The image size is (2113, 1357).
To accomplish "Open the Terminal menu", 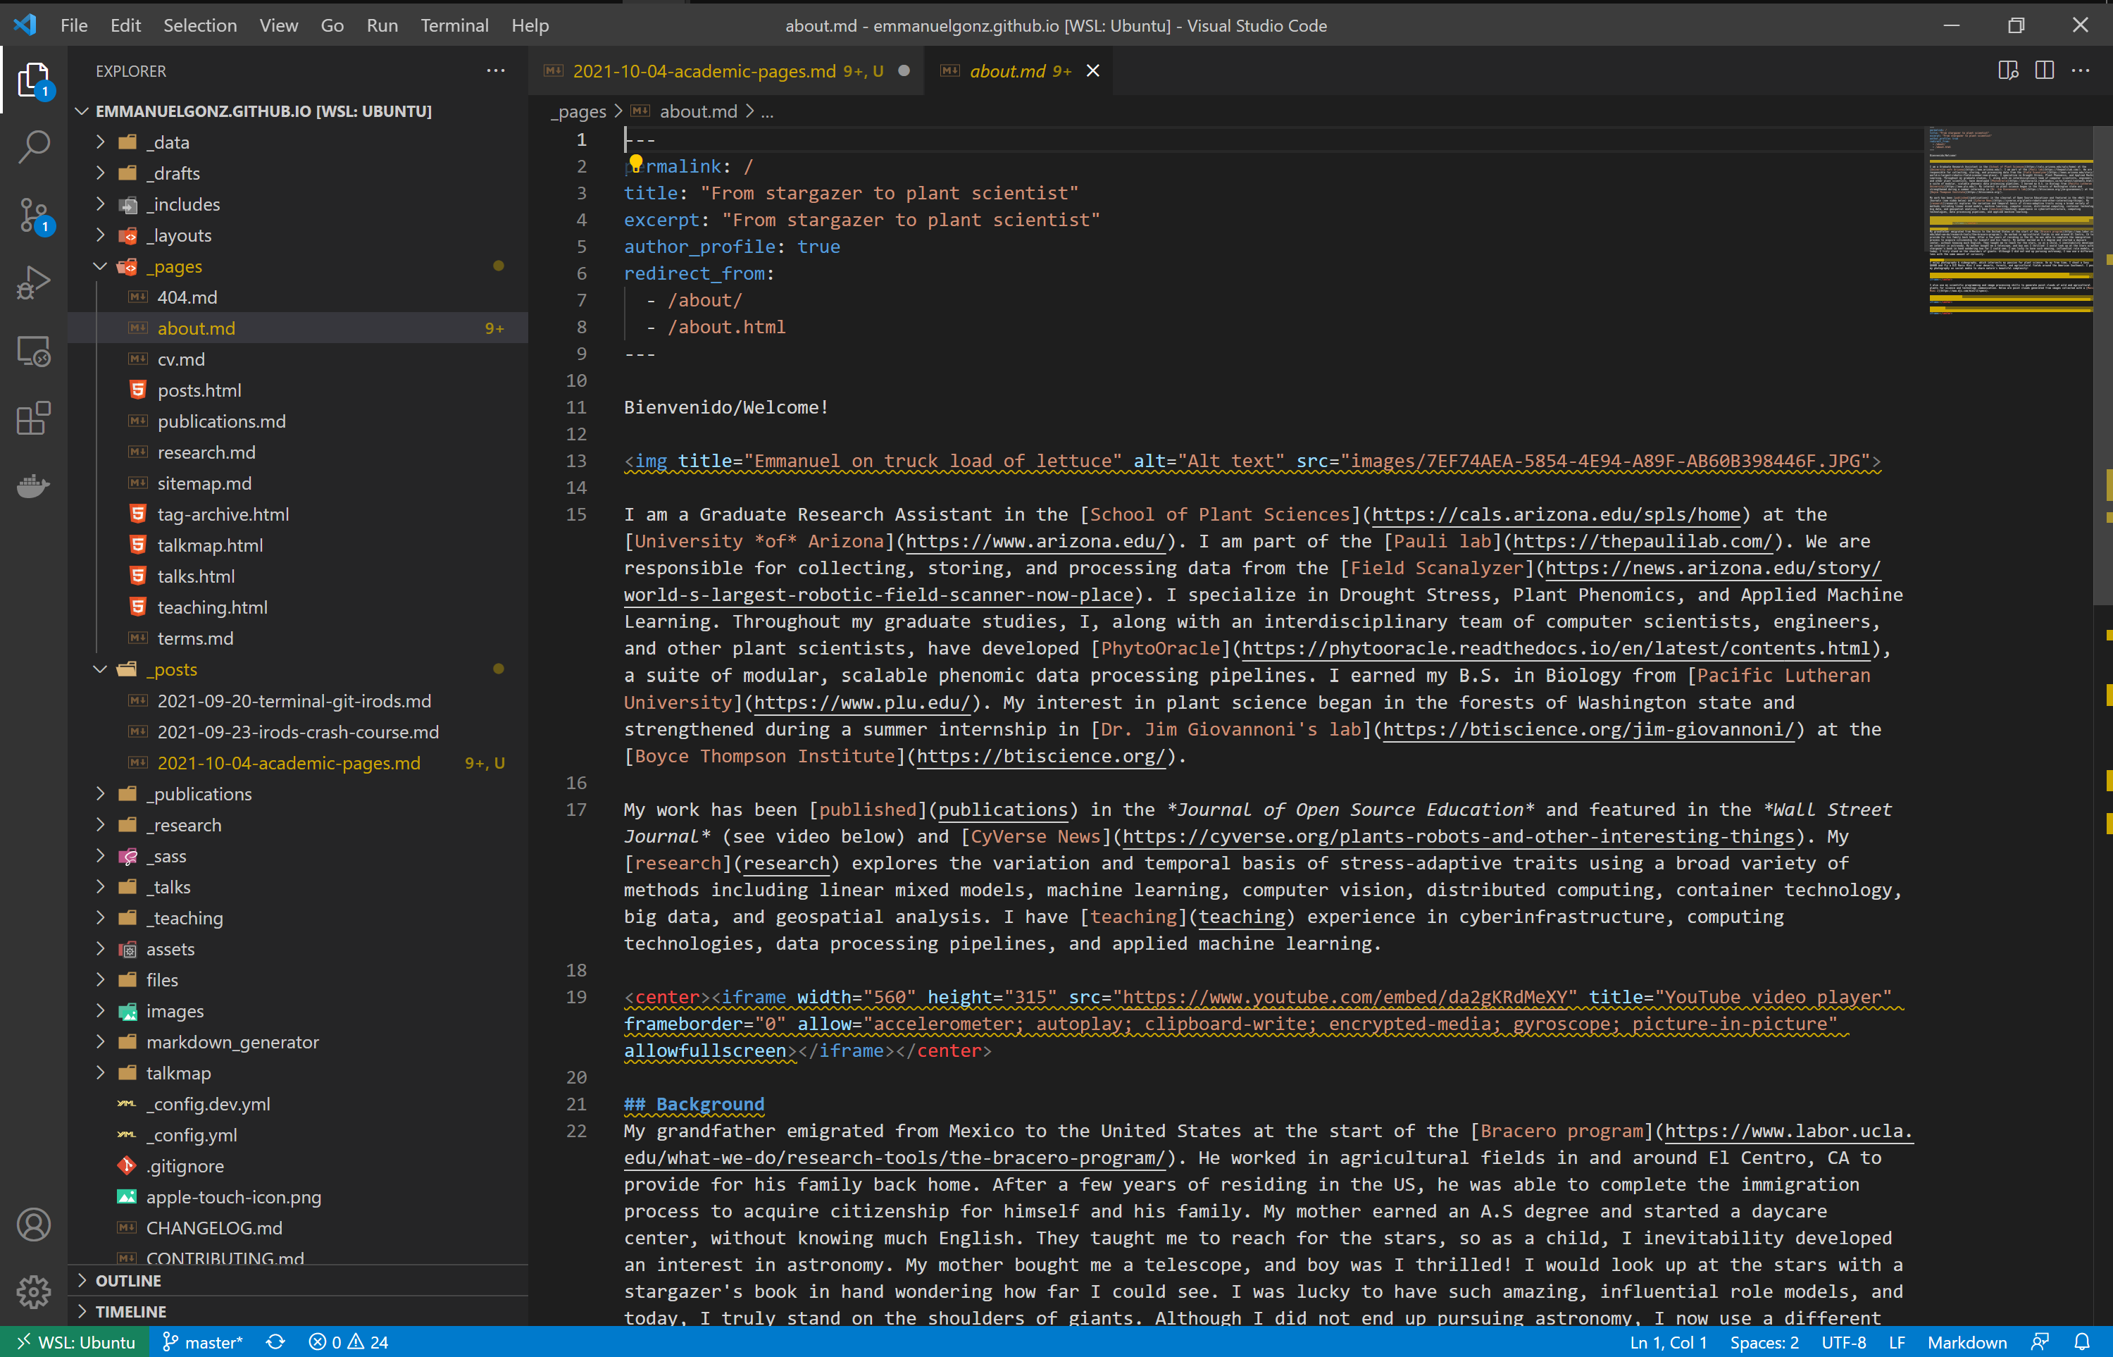I will [454, 25].
